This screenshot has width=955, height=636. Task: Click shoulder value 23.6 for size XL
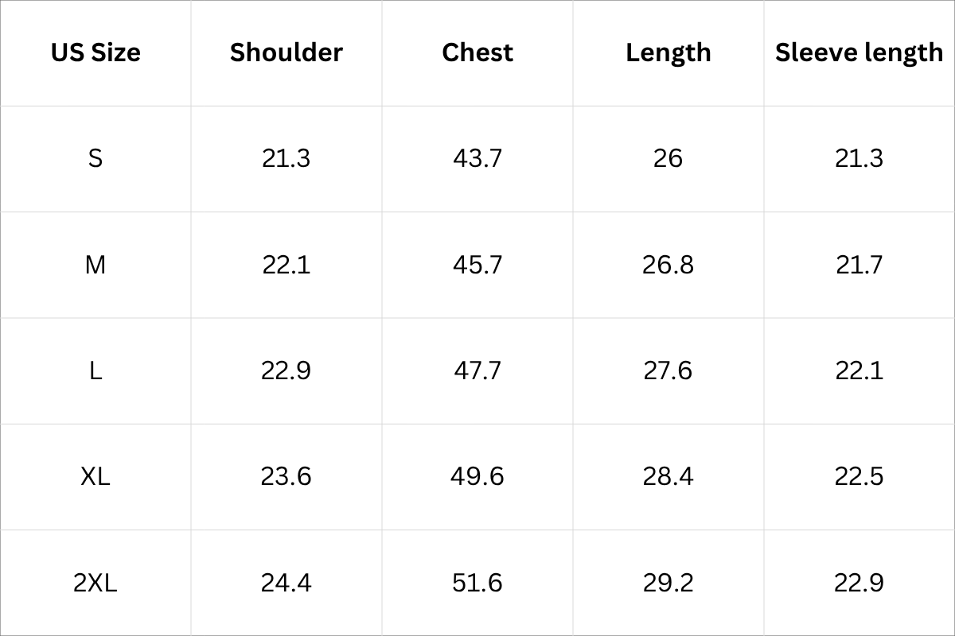coord(286,476)
